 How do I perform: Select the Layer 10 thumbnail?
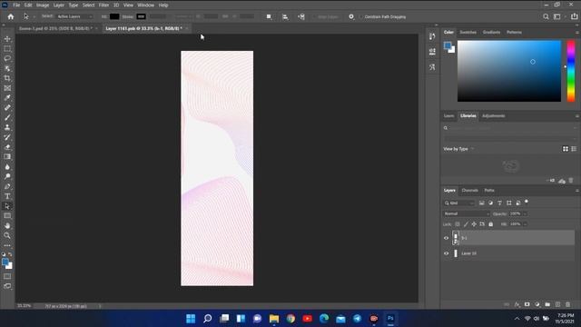(456, 253)
